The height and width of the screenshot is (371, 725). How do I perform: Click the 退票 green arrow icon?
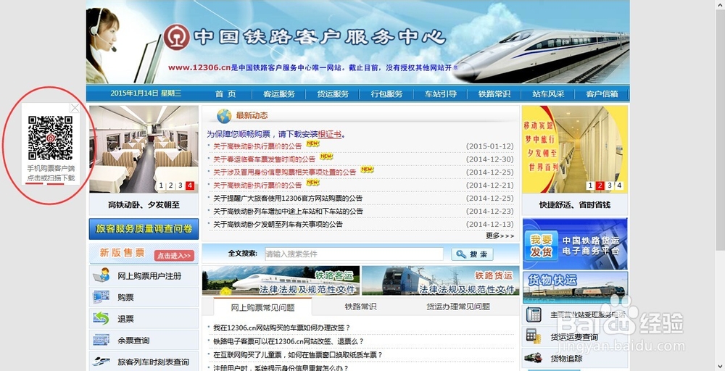(x=101, y=318)
